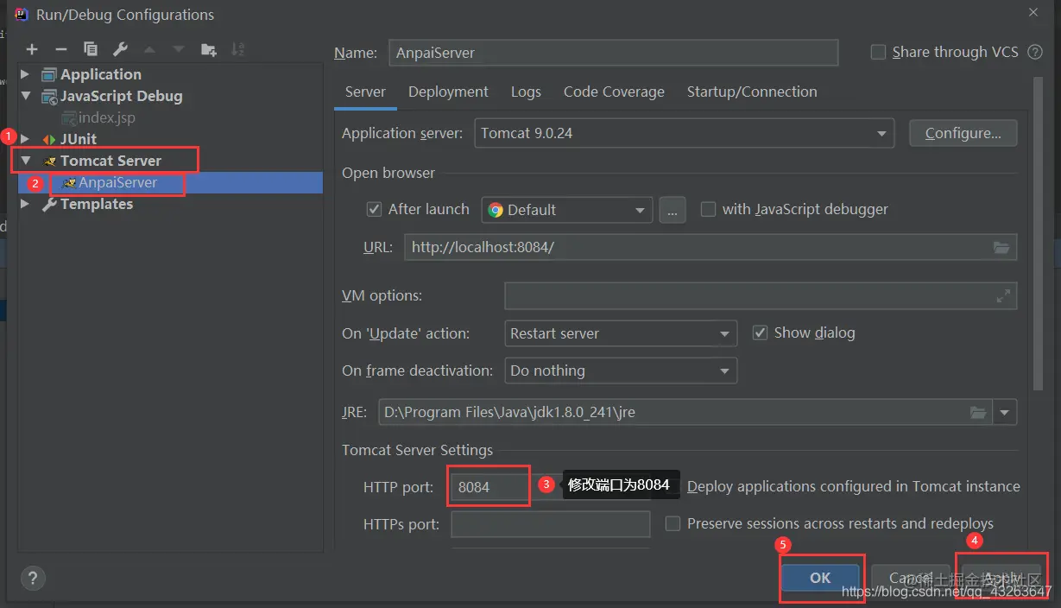This screenshot has height=608, width=1061.
Task: Switch to the Logs tab
Action: pos(526,92)
